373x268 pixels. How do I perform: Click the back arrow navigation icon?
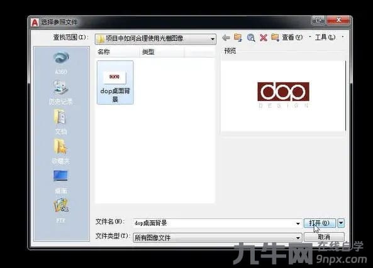point(226,38)
